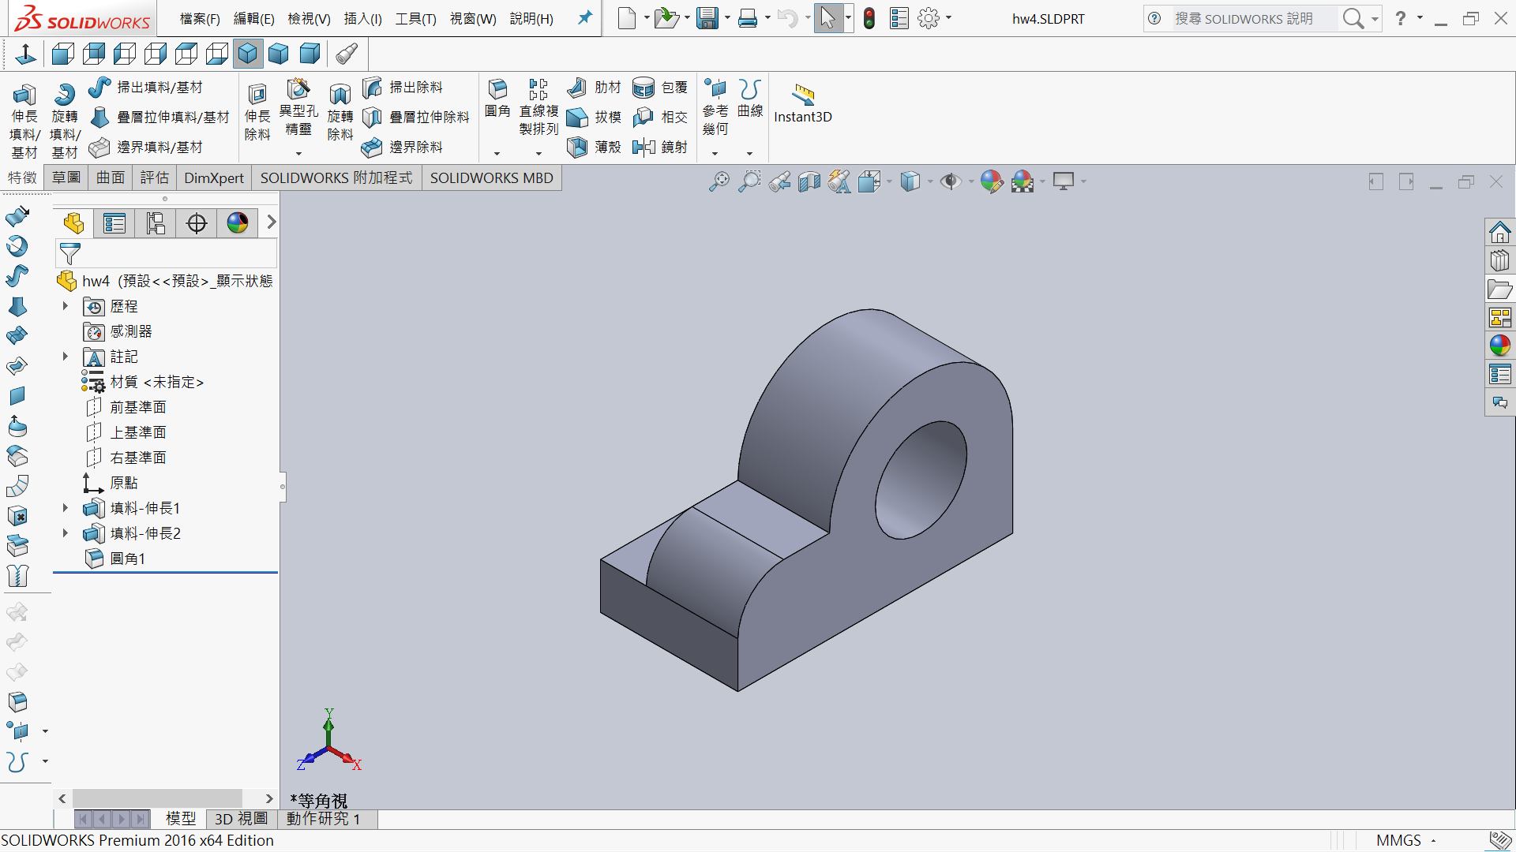Open the 插入(I) menu

pyautogui.click(x=362, y=18)
